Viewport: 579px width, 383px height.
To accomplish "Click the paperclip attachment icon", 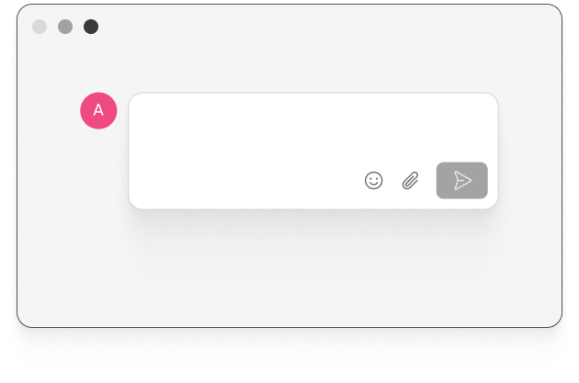I will (410, 180).
